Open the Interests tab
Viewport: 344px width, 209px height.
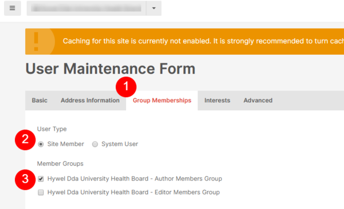pyautogui.click(x=217, y=101)
